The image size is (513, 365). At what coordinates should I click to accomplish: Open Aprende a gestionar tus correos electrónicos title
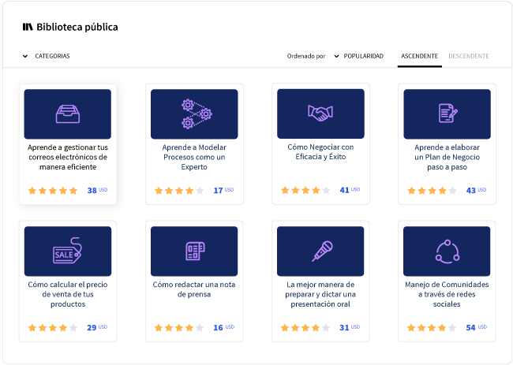[x=68, y=157]
